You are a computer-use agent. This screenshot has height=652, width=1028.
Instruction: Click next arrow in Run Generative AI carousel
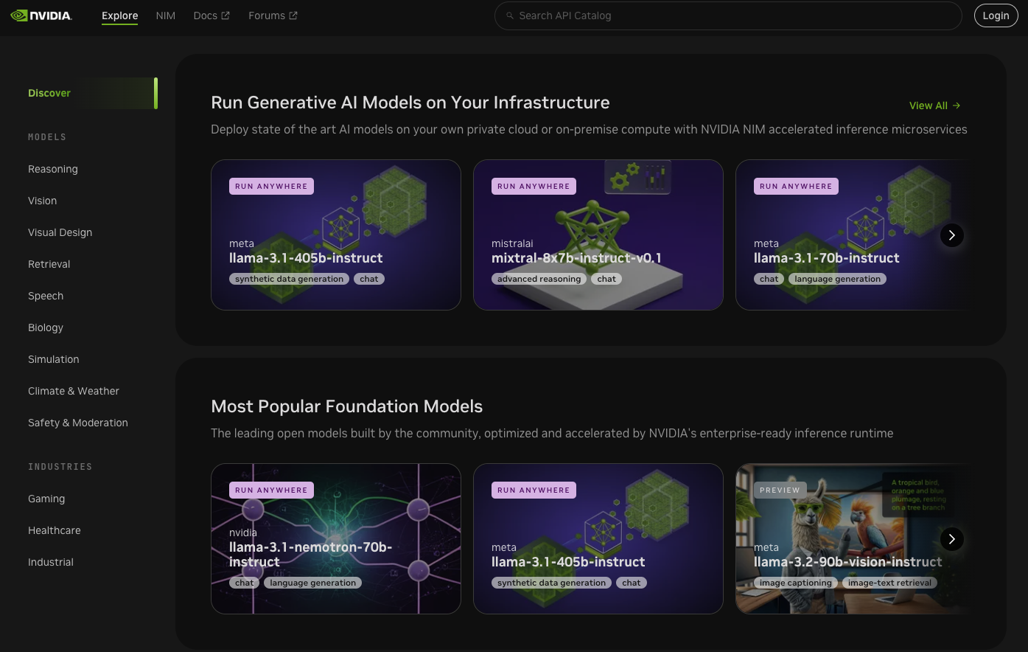[x=951, y=235]
